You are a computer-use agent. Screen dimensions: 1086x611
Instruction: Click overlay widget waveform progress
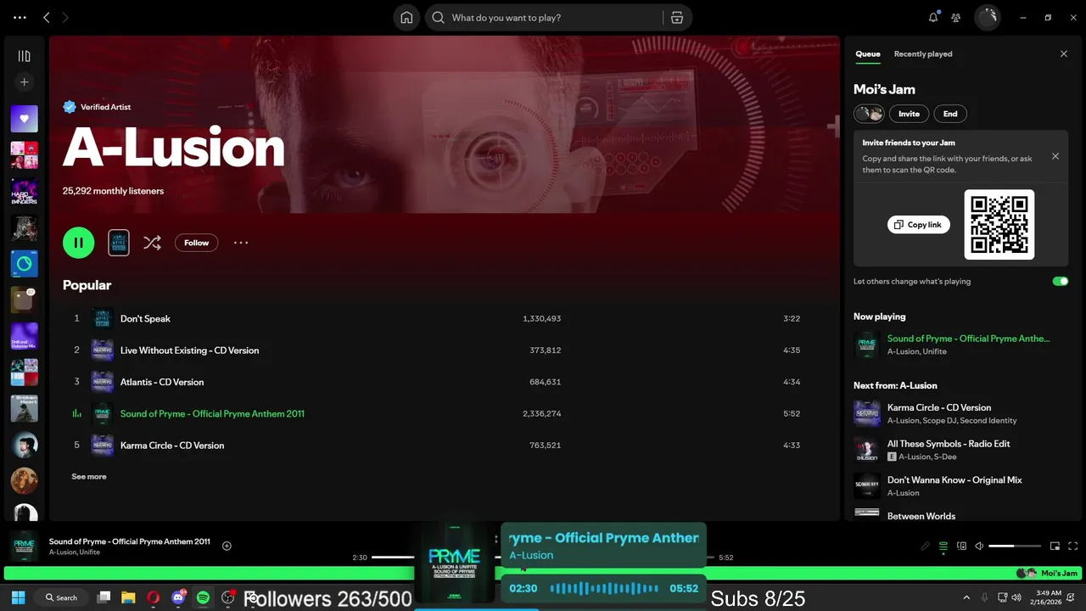pyautogui.click(x=603, y=588)
